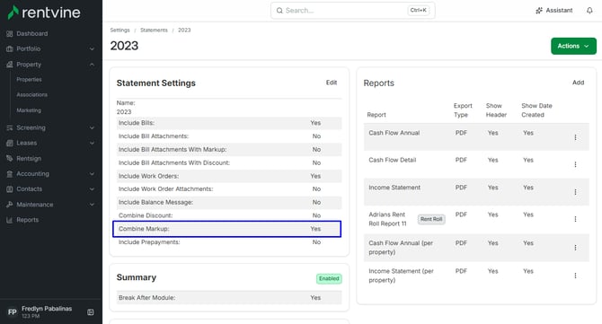
Task: Expand the Accounting menu chevron
Action: click(x=92, y=174)
